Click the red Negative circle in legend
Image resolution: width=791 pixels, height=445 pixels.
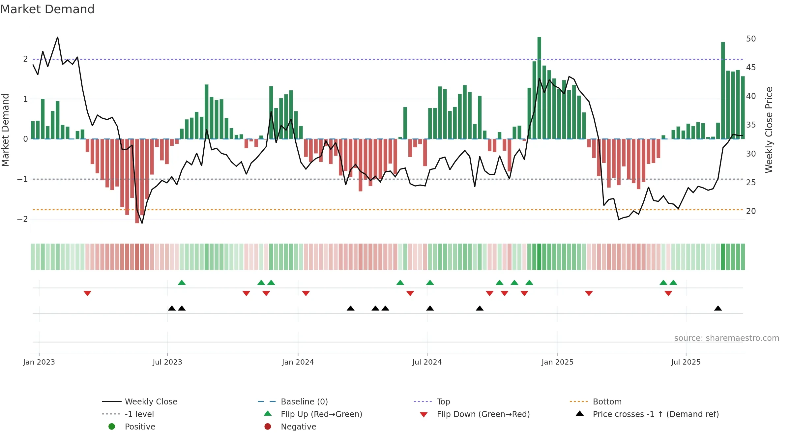[268, 427]
